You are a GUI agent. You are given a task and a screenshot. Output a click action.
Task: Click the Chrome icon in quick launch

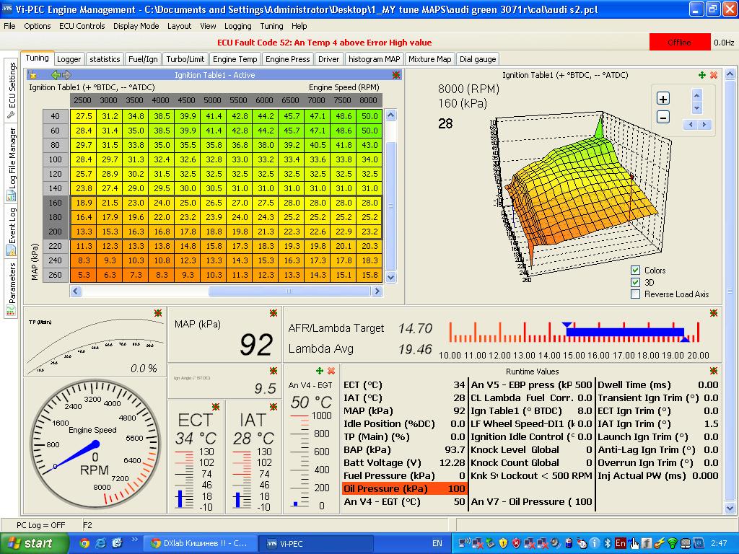click(x=84, y=543)
